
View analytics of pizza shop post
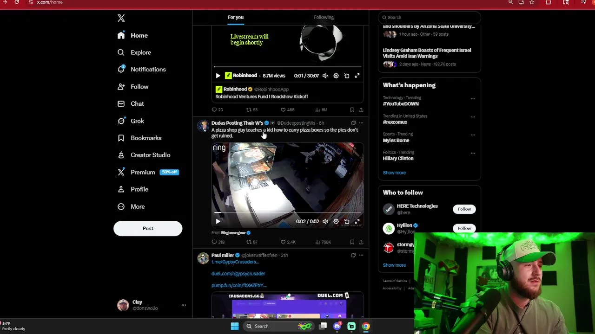(x=323, y=242)
